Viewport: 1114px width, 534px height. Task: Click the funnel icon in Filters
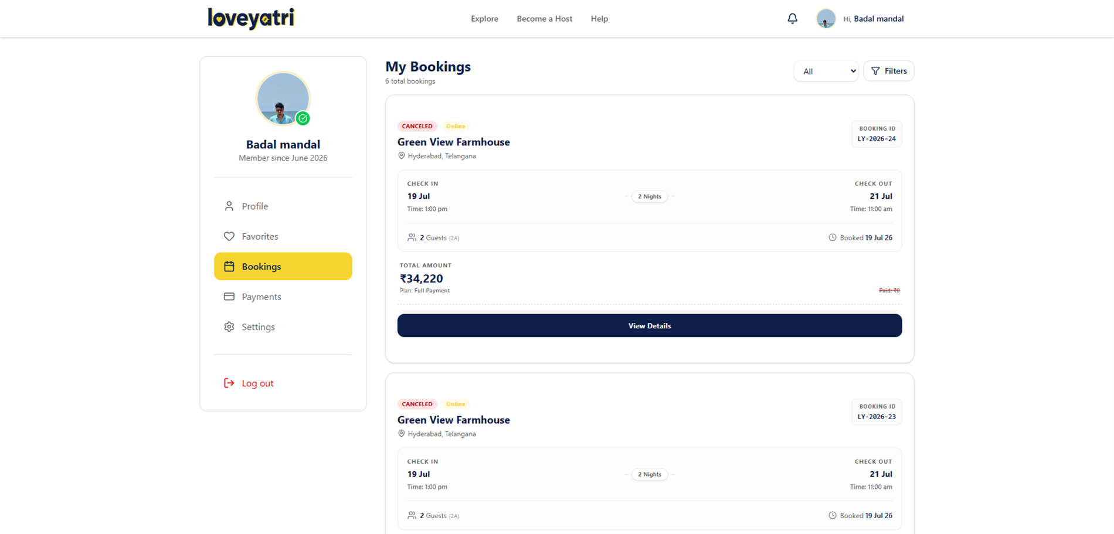pyautogui.click(x=875, y=71)
